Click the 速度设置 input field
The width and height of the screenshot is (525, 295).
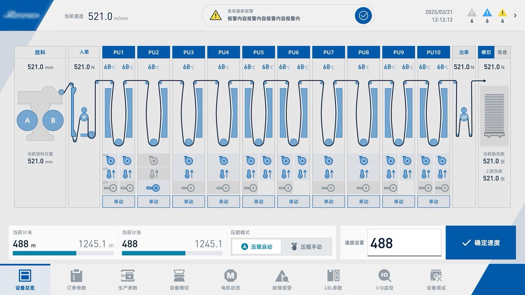pos(404,243)
